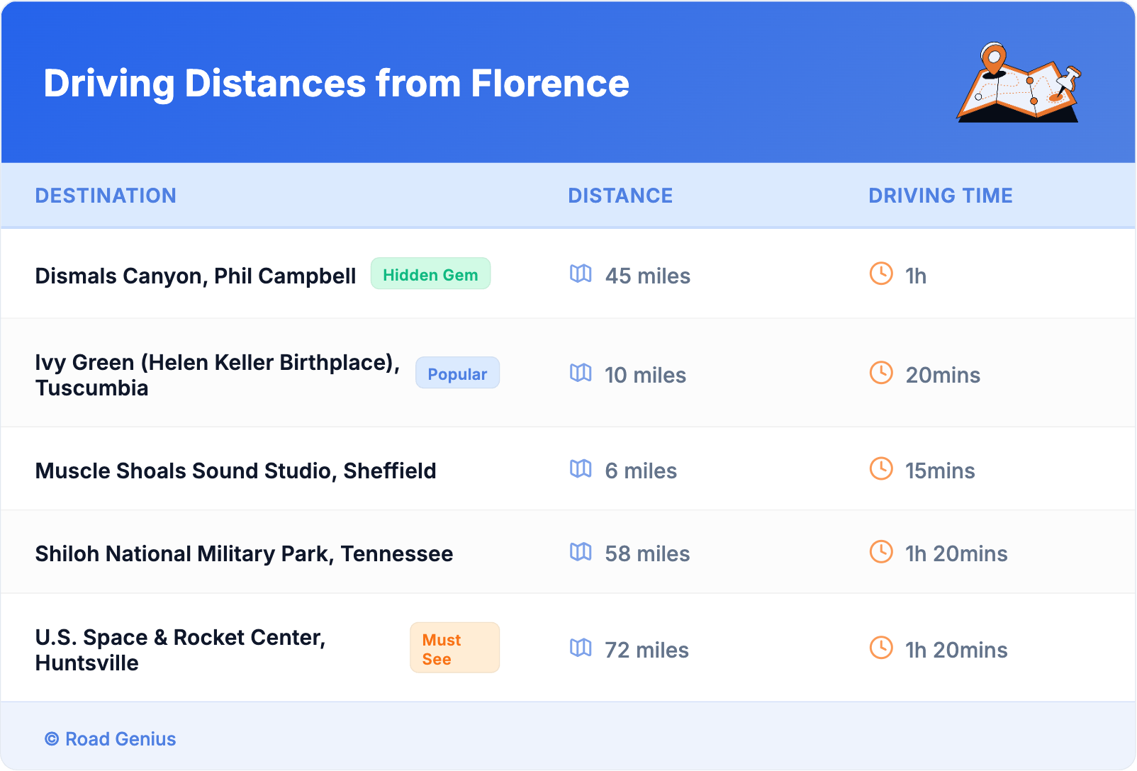1137x771 pixels.
Task: Click the map icon beside 6 miles
Action: pos(581,468)
